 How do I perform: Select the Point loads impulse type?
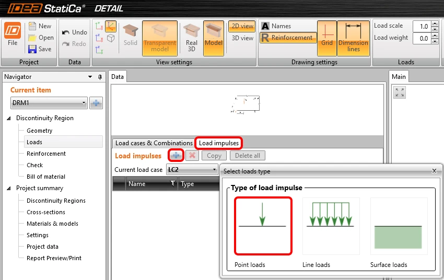[263, 226]
